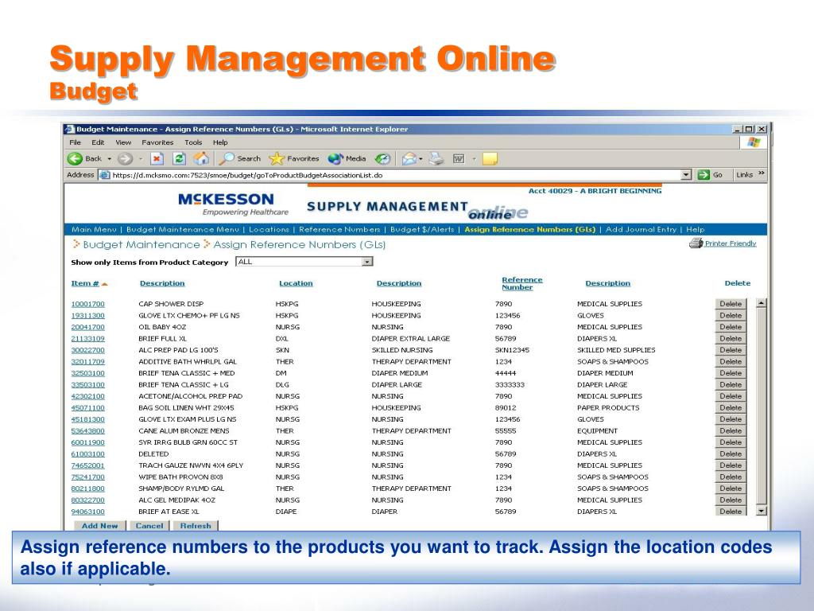The height and width of the screenshot is (611, 814).
Task: Click the list scrollbar down arrow
Action: 761,512
